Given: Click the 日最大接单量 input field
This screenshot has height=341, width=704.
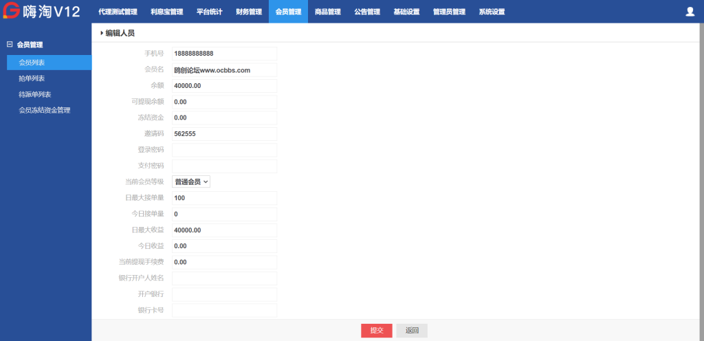Looking at the screenshot, I should click(225, 198).
